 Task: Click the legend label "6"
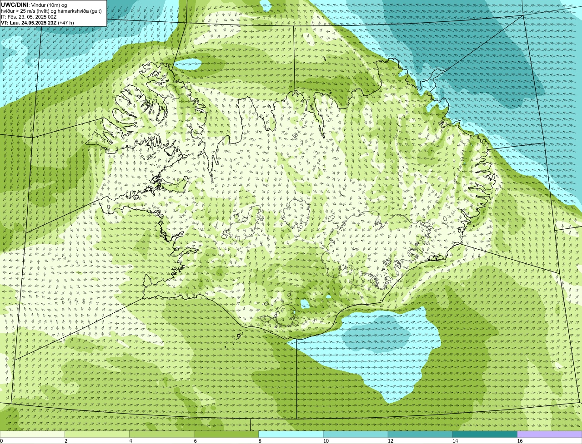(195, 441)
